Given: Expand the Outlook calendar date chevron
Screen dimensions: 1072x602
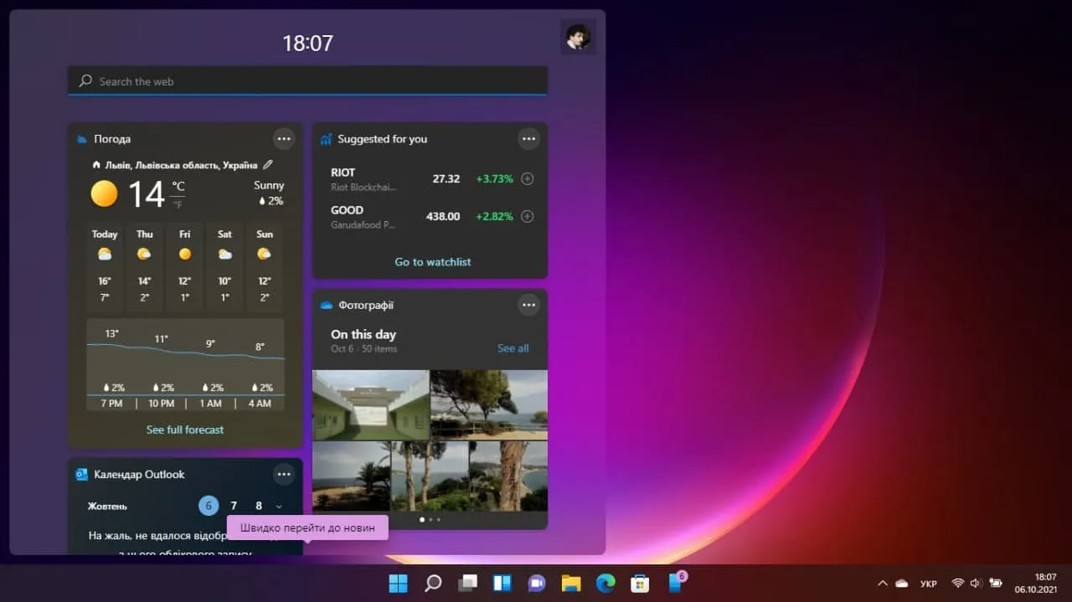Looking at the screenshot, I should tap(279, 507).
